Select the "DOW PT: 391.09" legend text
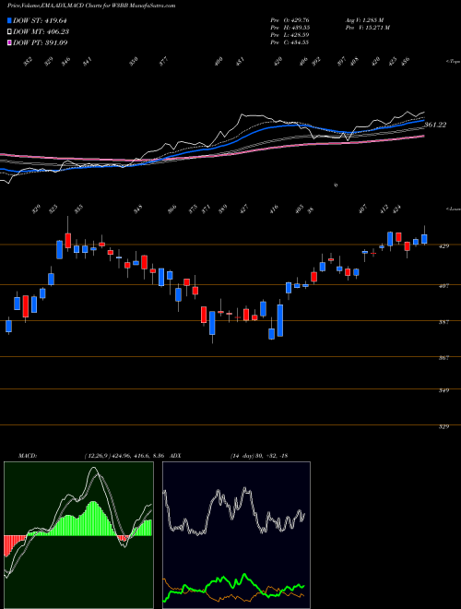 40,42
